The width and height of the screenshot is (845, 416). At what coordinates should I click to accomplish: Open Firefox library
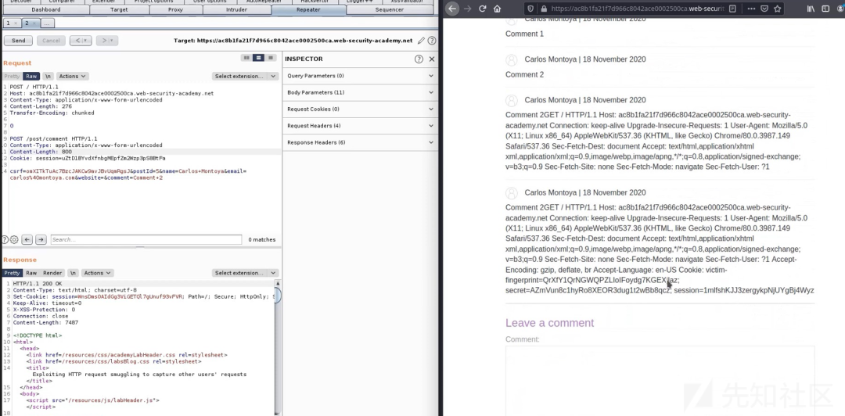(811, 9)
